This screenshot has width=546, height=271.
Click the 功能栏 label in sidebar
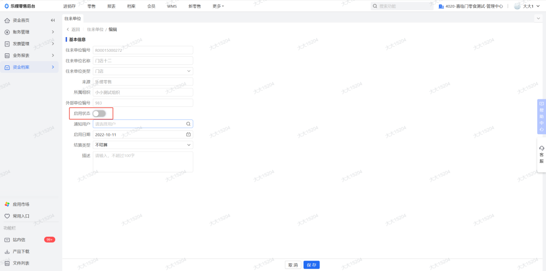(x=10, y=228)
